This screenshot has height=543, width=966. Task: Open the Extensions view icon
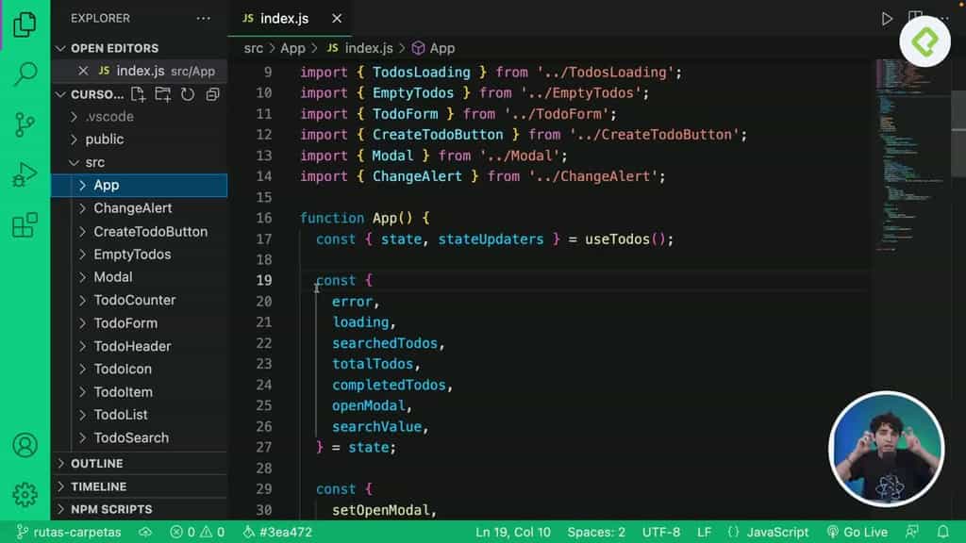click(x=25, y=224)
